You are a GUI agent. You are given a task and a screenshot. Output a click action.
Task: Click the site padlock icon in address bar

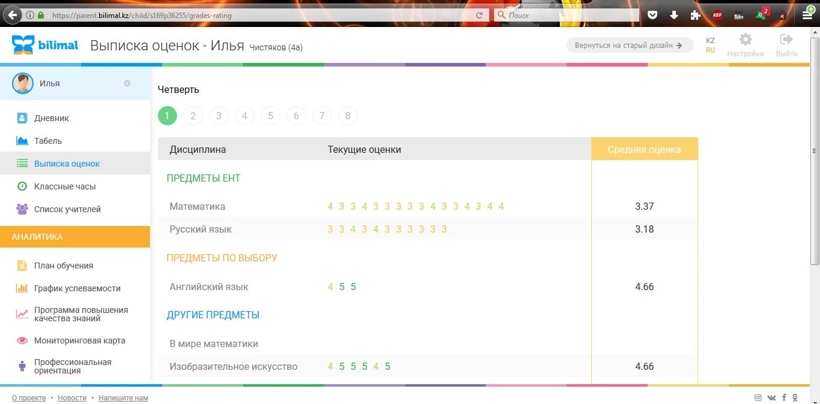pos(41,15)
